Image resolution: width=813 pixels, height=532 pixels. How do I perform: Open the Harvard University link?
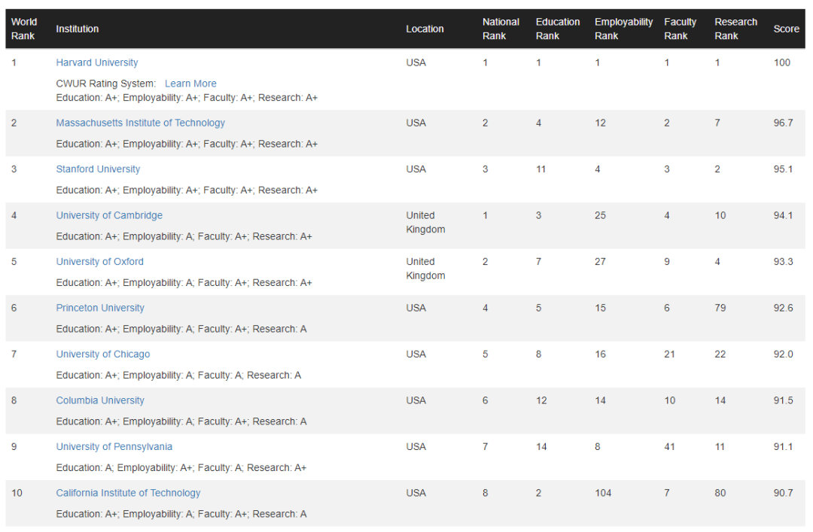(x=97, y=62)
